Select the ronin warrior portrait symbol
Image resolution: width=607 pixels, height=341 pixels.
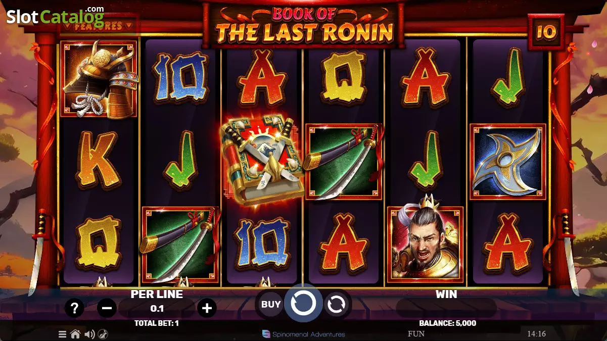[425, 244]
